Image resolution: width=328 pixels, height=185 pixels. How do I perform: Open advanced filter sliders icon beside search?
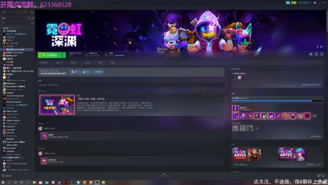coord(32,23)
